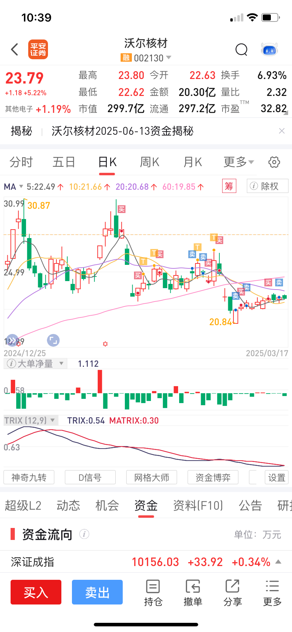
Task: Tap the margin trading 融 badge
Action: pos(126,58)
